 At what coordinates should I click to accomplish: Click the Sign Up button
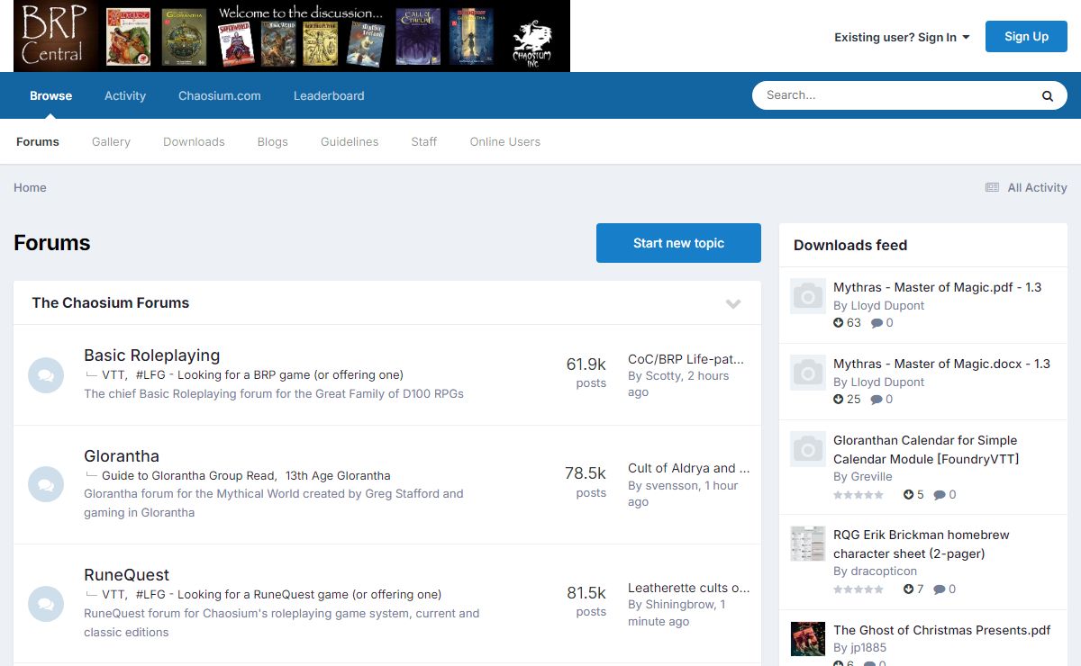point(1026,37)
